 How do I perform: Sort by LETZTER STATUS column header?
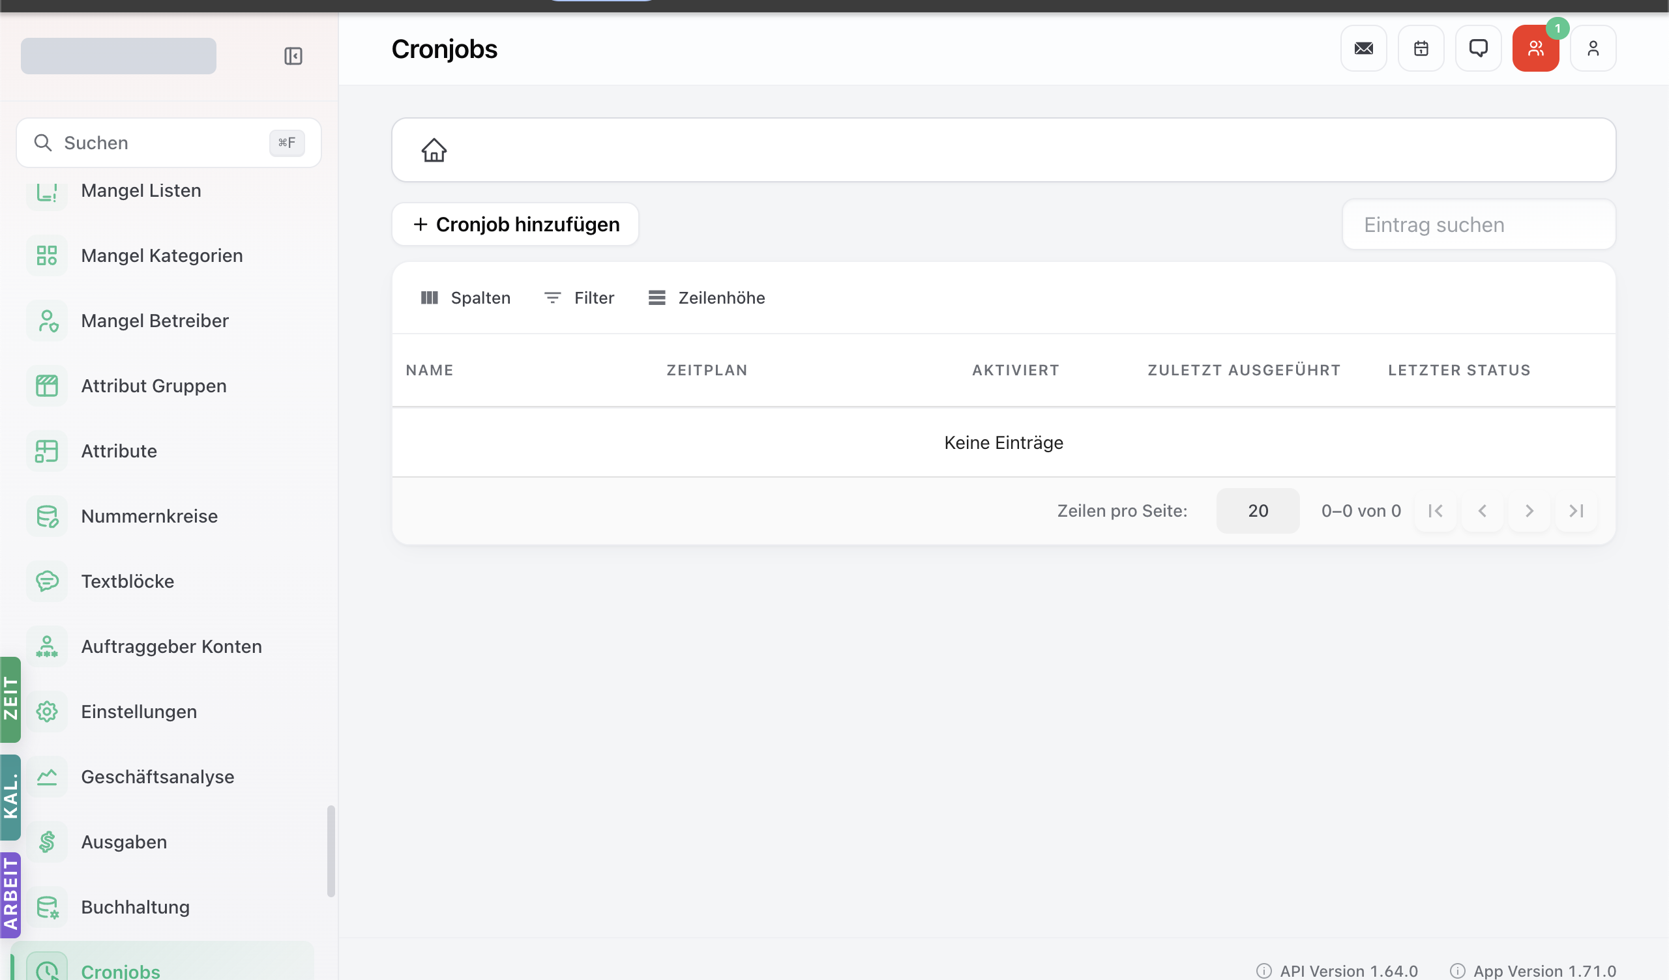(x=1459, y=370)
